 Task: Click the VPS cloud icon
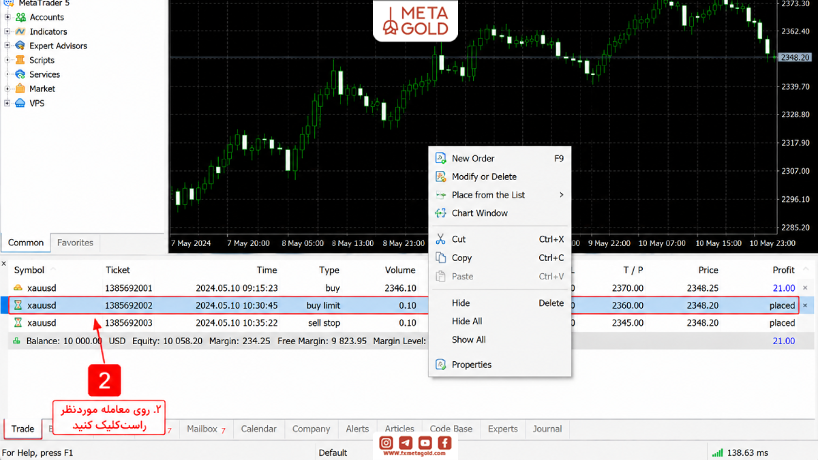(x=20, y=103)
